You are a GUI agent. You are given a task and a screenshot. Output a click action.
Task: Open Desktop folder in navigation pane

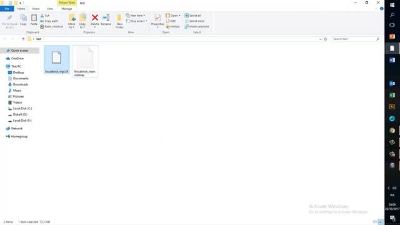(x=18, y=72)
